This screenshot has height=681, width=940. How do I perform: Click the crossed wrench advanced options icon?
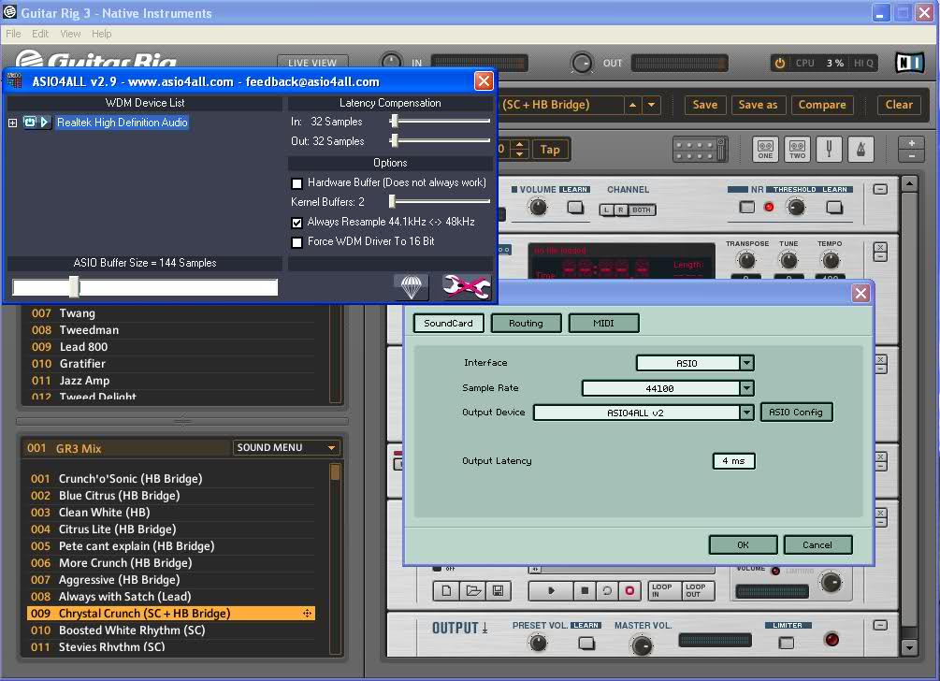pyautogui.click(x=466, y=286)
